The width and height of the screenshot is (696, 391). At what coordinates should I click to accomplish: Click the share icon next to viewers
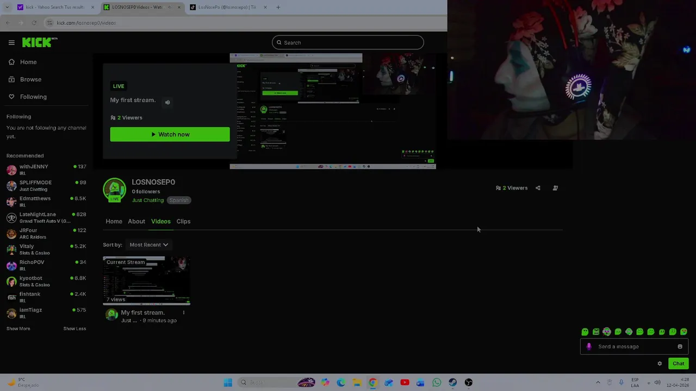click(538, 188)
